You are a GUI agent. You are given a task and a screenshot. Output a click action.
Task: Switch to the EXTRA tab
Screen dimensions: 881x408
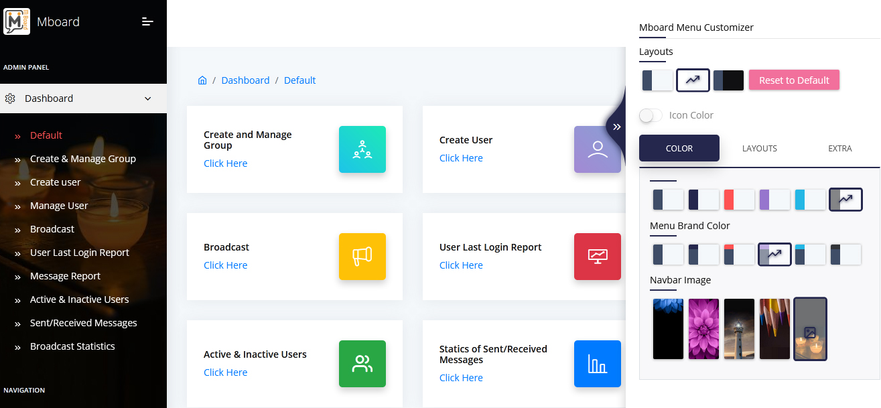click(x=839, y=148)
